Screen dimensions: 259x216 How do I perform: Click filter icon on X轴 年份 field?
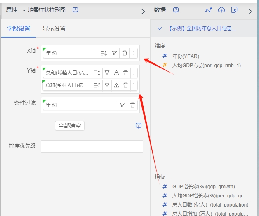tap(115, 53)
